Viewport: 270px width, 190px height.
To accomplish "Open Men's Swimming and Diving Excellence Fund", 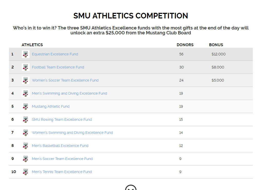I will tap(70, 93).
